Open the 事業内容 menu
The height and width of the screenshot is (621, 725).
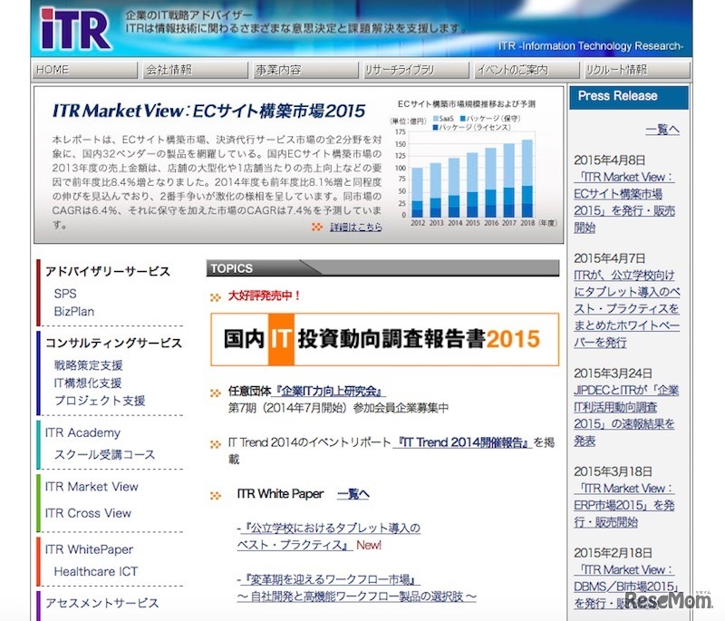point(304,71)
